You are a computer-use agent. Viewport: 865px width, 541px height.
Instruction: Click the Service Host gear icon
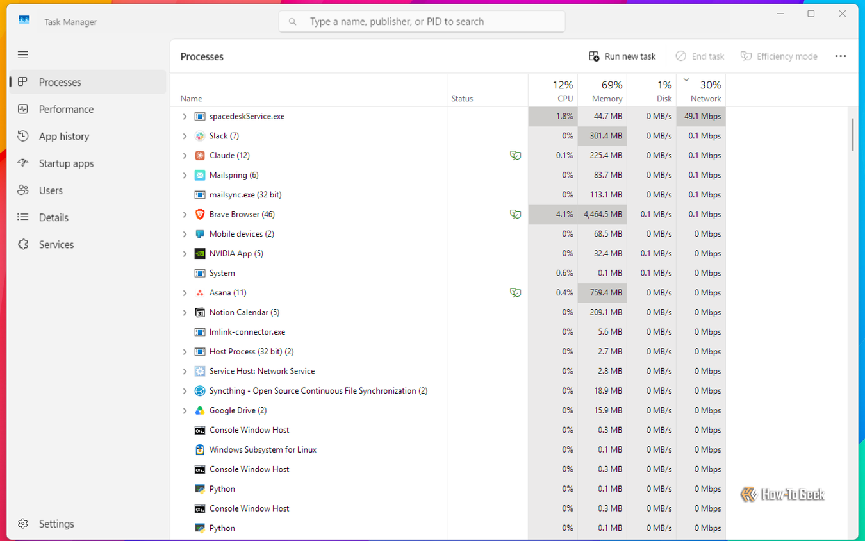coord(200,371)
